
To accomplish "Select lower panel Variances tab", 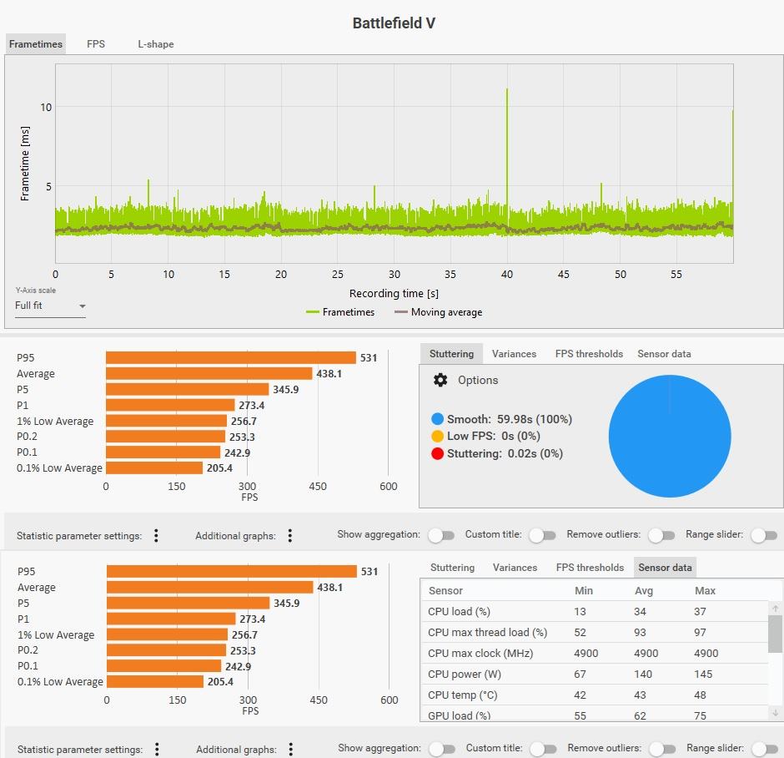I will [515, 568].
